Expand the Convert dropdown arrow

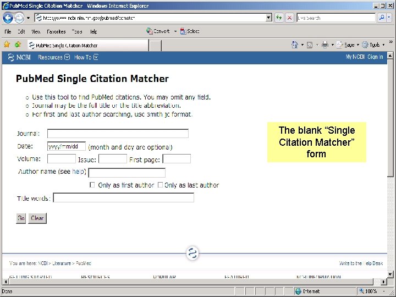click(175, 31)
